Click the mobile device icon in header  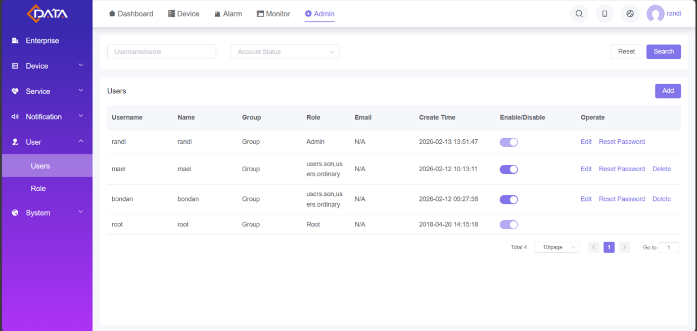605,14
